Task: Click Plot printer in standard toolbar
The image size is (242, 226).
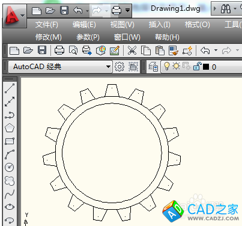Action: (59, 50)
